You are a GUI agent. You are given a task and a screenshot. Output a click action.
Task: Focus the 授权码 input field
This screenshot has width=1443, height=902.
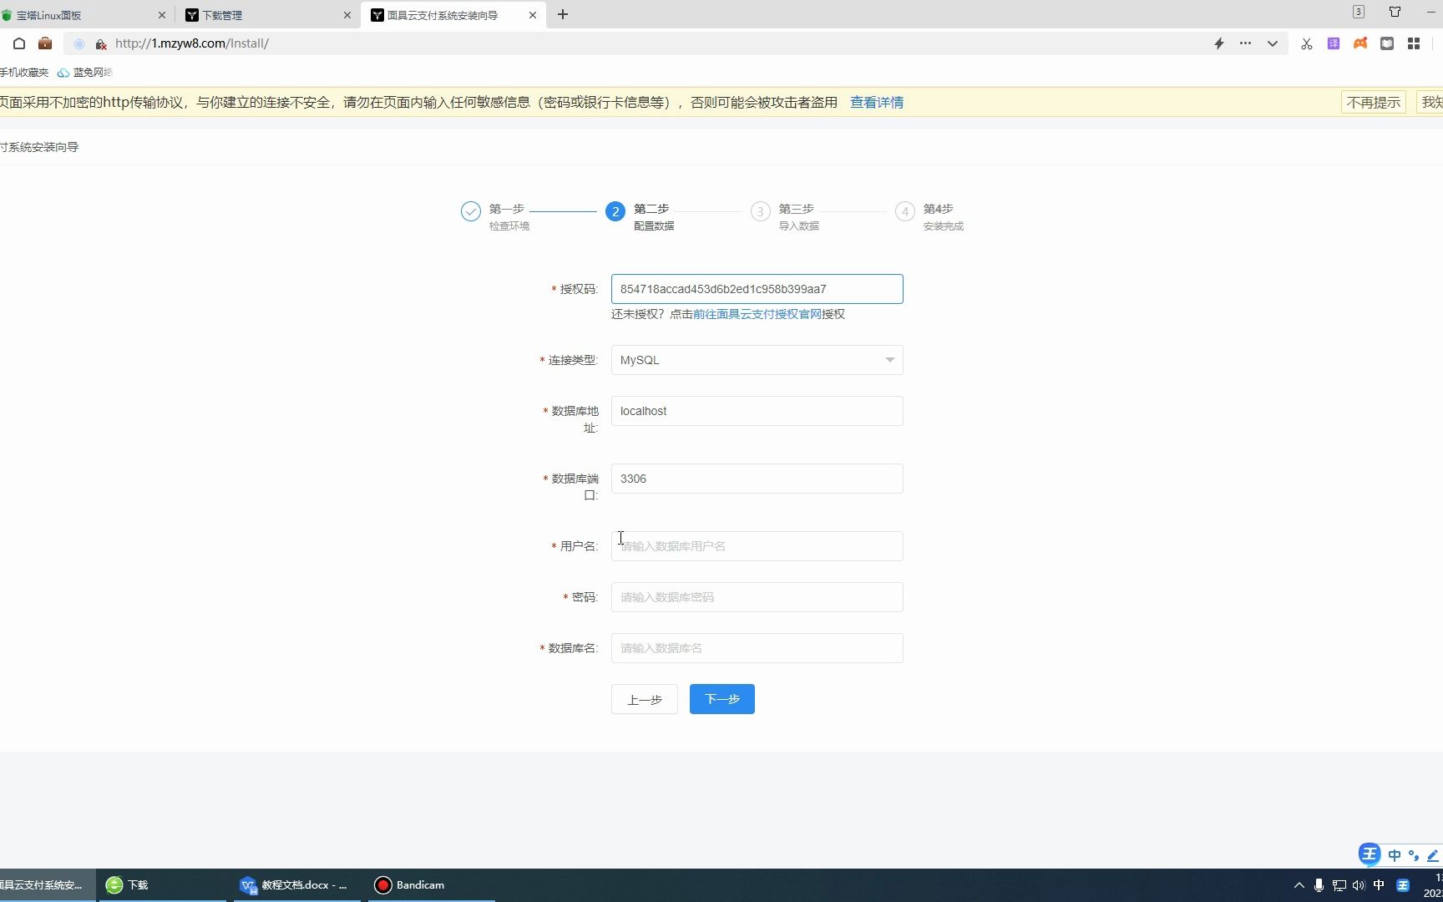pyautogui.click(x=757, y=289)
